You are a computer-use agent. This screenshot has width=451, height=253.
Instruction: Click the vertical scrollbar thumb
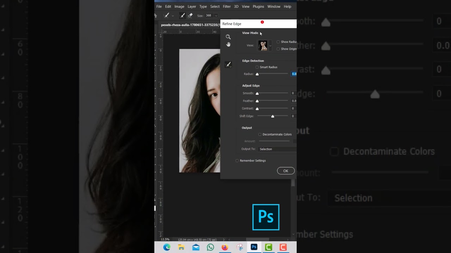(x=293, y=183)
